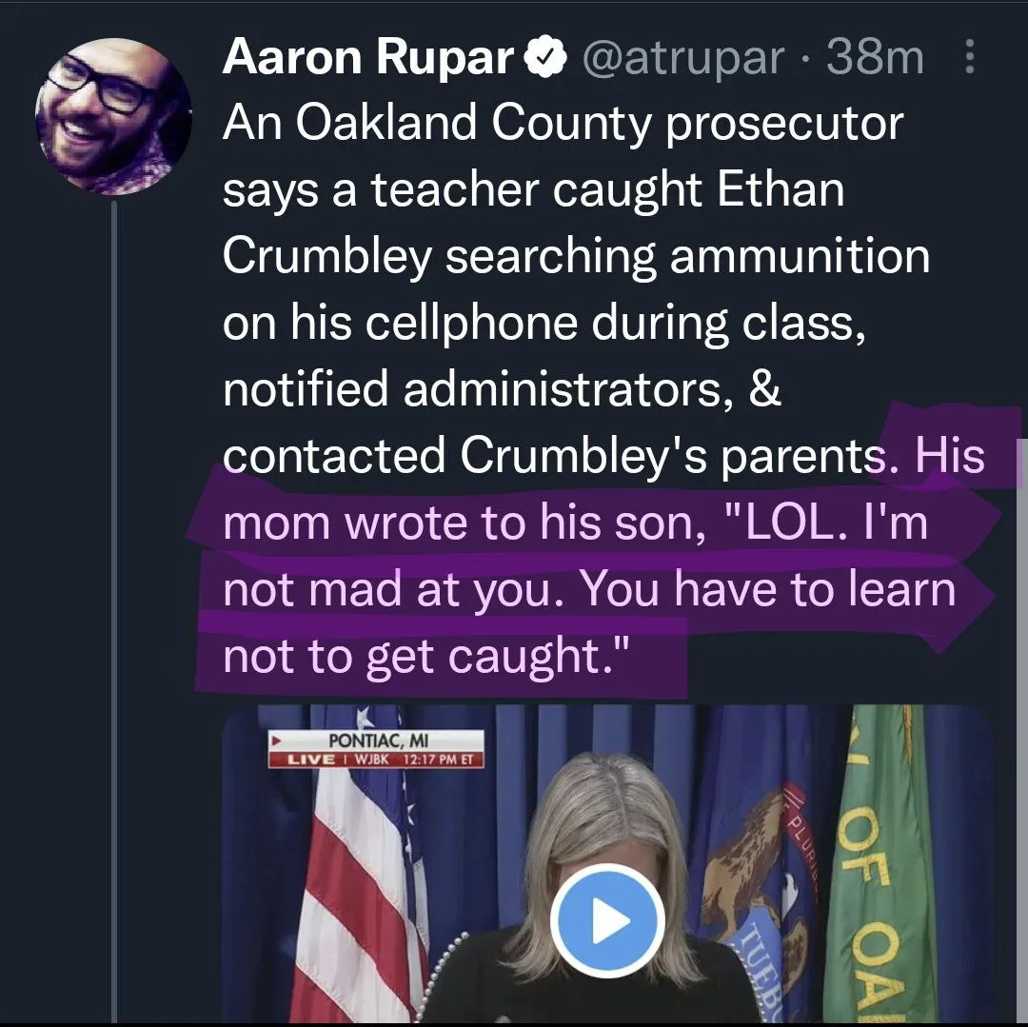1028x1027 pixels.
Task: Click the "WJBK 12:17 PM ET" time label
Action: point(417,760)
